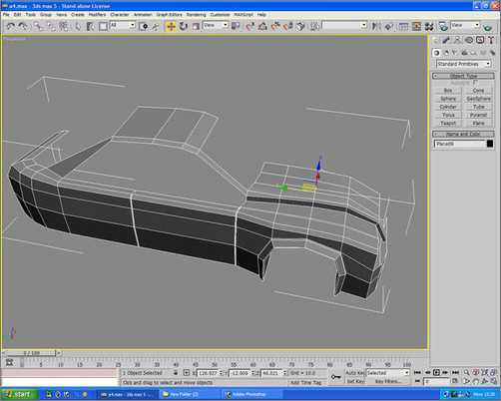Switch to the Display command panel tab
The height and width of the screenshot is (401, 501).
tap(480, 40)
